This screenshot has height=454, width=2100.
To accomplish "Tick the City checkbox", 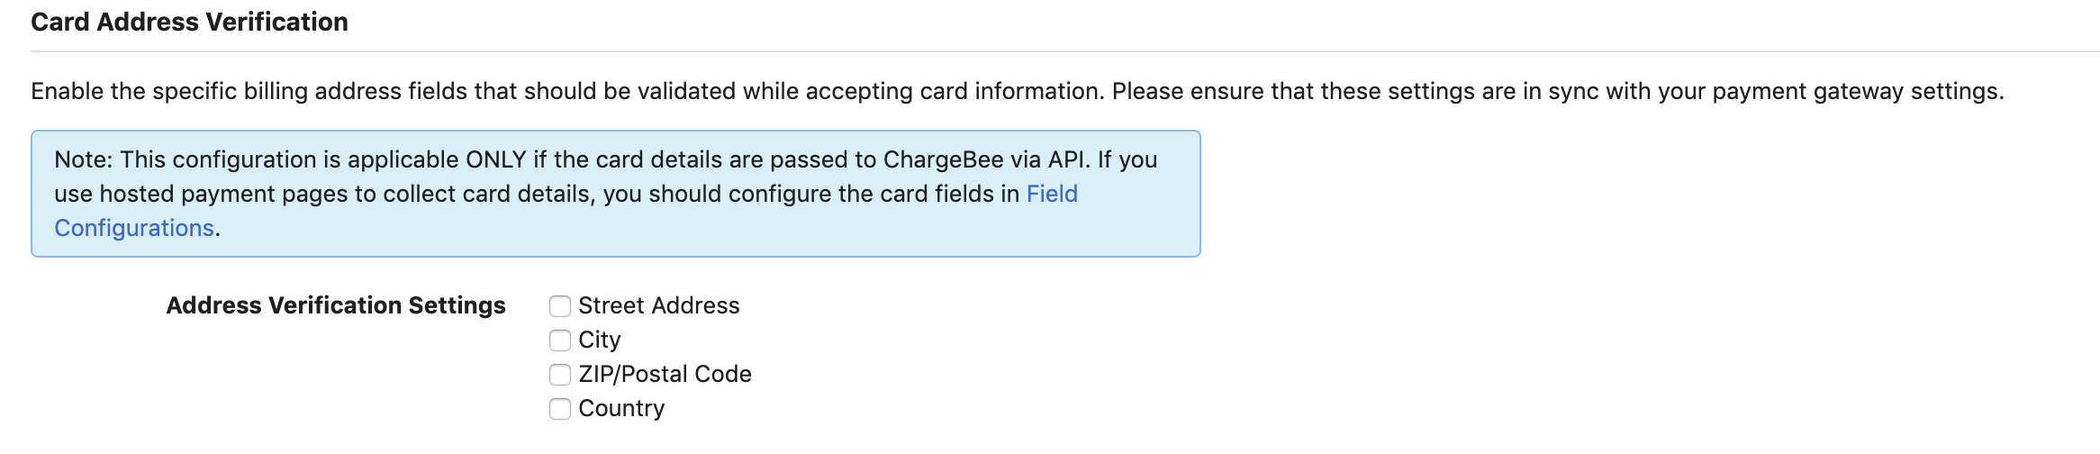I will click(x=560, y=340).
